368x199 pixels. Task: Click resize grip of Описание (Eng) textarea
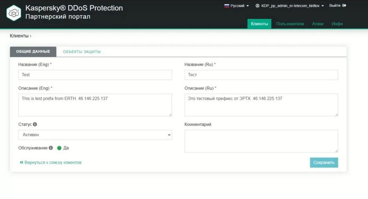(x=170, y=114)
